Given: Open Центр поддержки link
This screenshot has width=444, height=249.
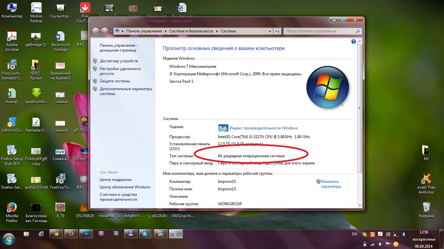Looking at the screenshot, I should 116,180.
